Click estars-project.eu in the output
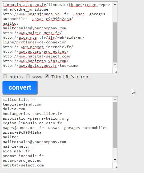This screenshot has height=173, width=144. point(22,161)
